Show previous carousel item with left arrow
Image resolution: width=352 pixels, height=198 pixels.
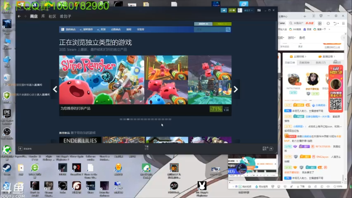[x=55, y=89]
